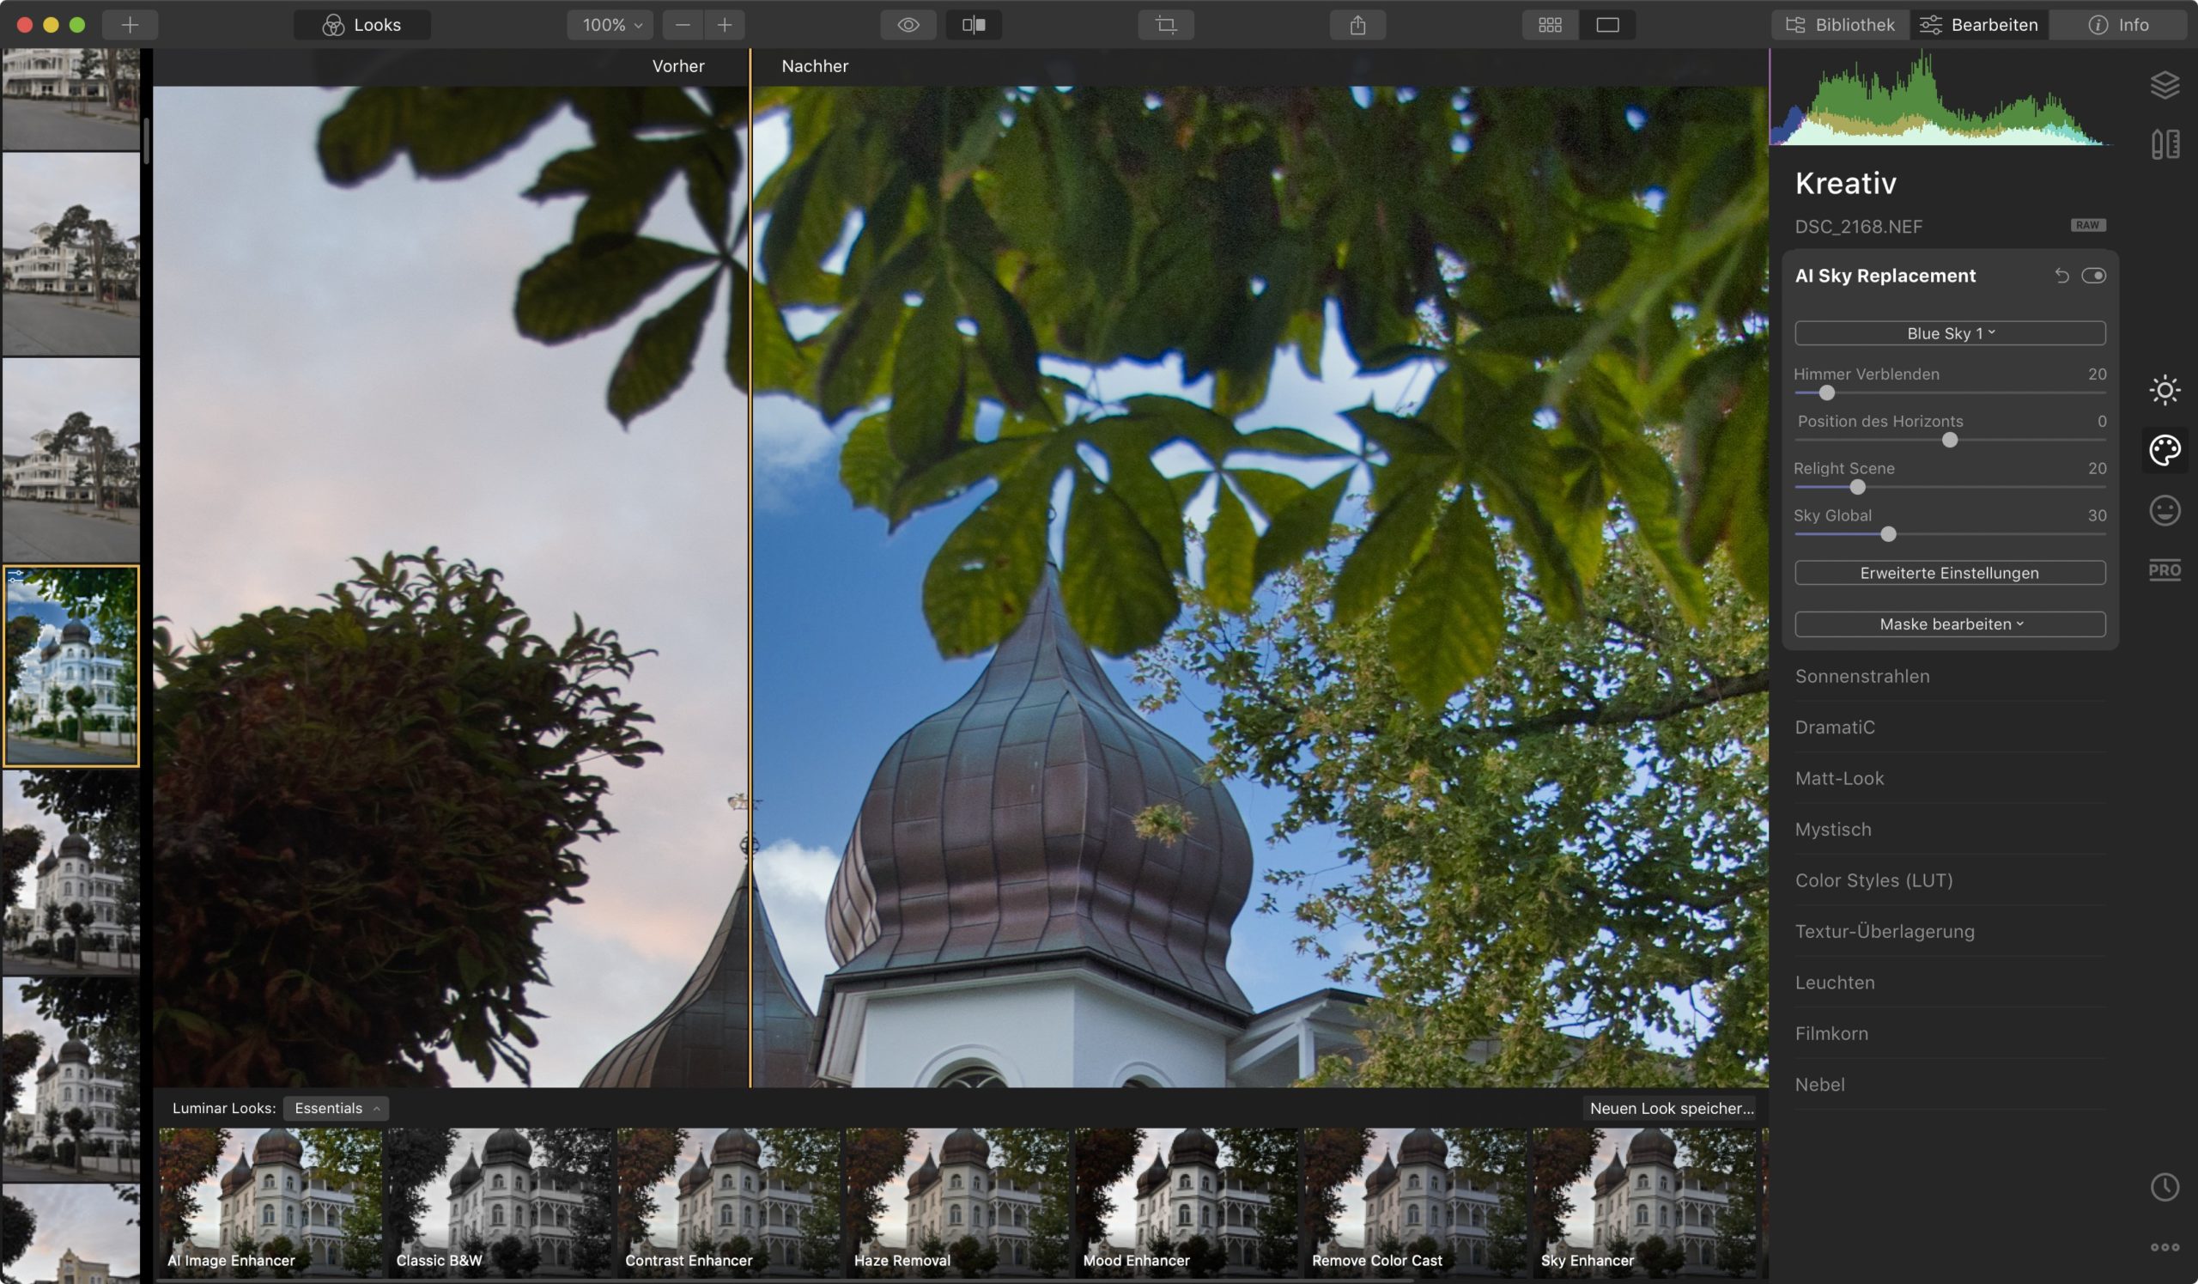Click the Vorher label
Screen dimensions: 2198x1284
point(677,66)
